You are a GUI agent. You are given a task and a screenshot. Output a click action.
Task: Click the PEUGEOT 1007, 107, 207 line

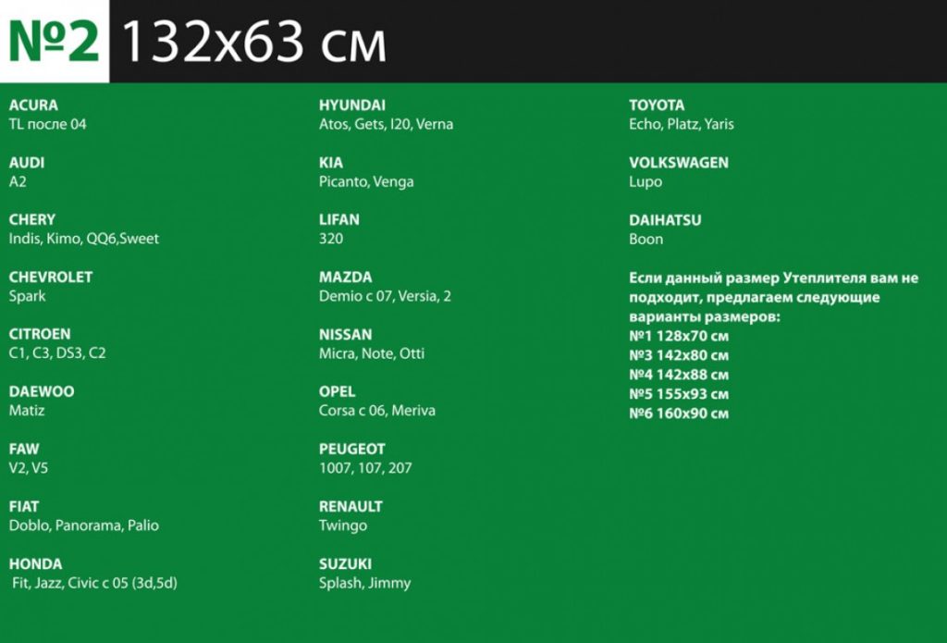pyautogui.click(x=365, y=468)
